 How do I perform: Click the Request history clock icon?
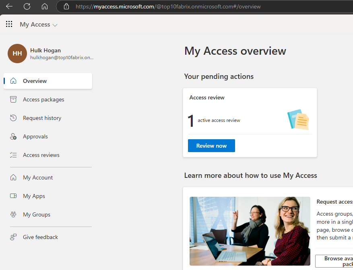13,118
